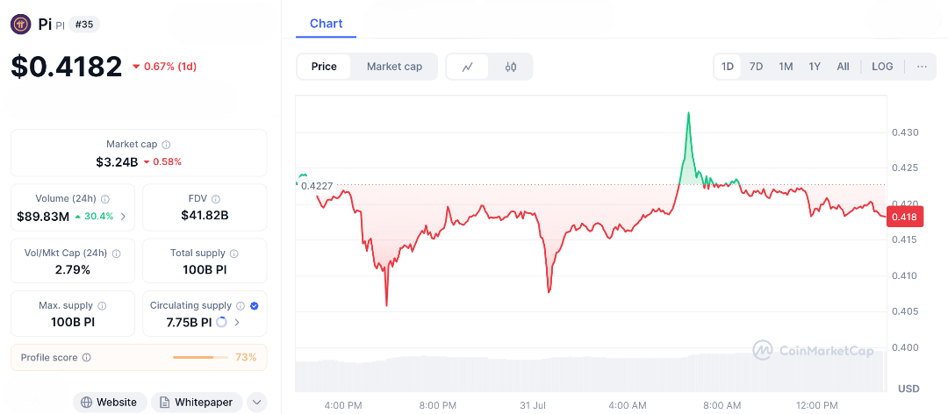Open the Whitepaper link
Screen dimensions: 948x414
[x=197, y=403]
